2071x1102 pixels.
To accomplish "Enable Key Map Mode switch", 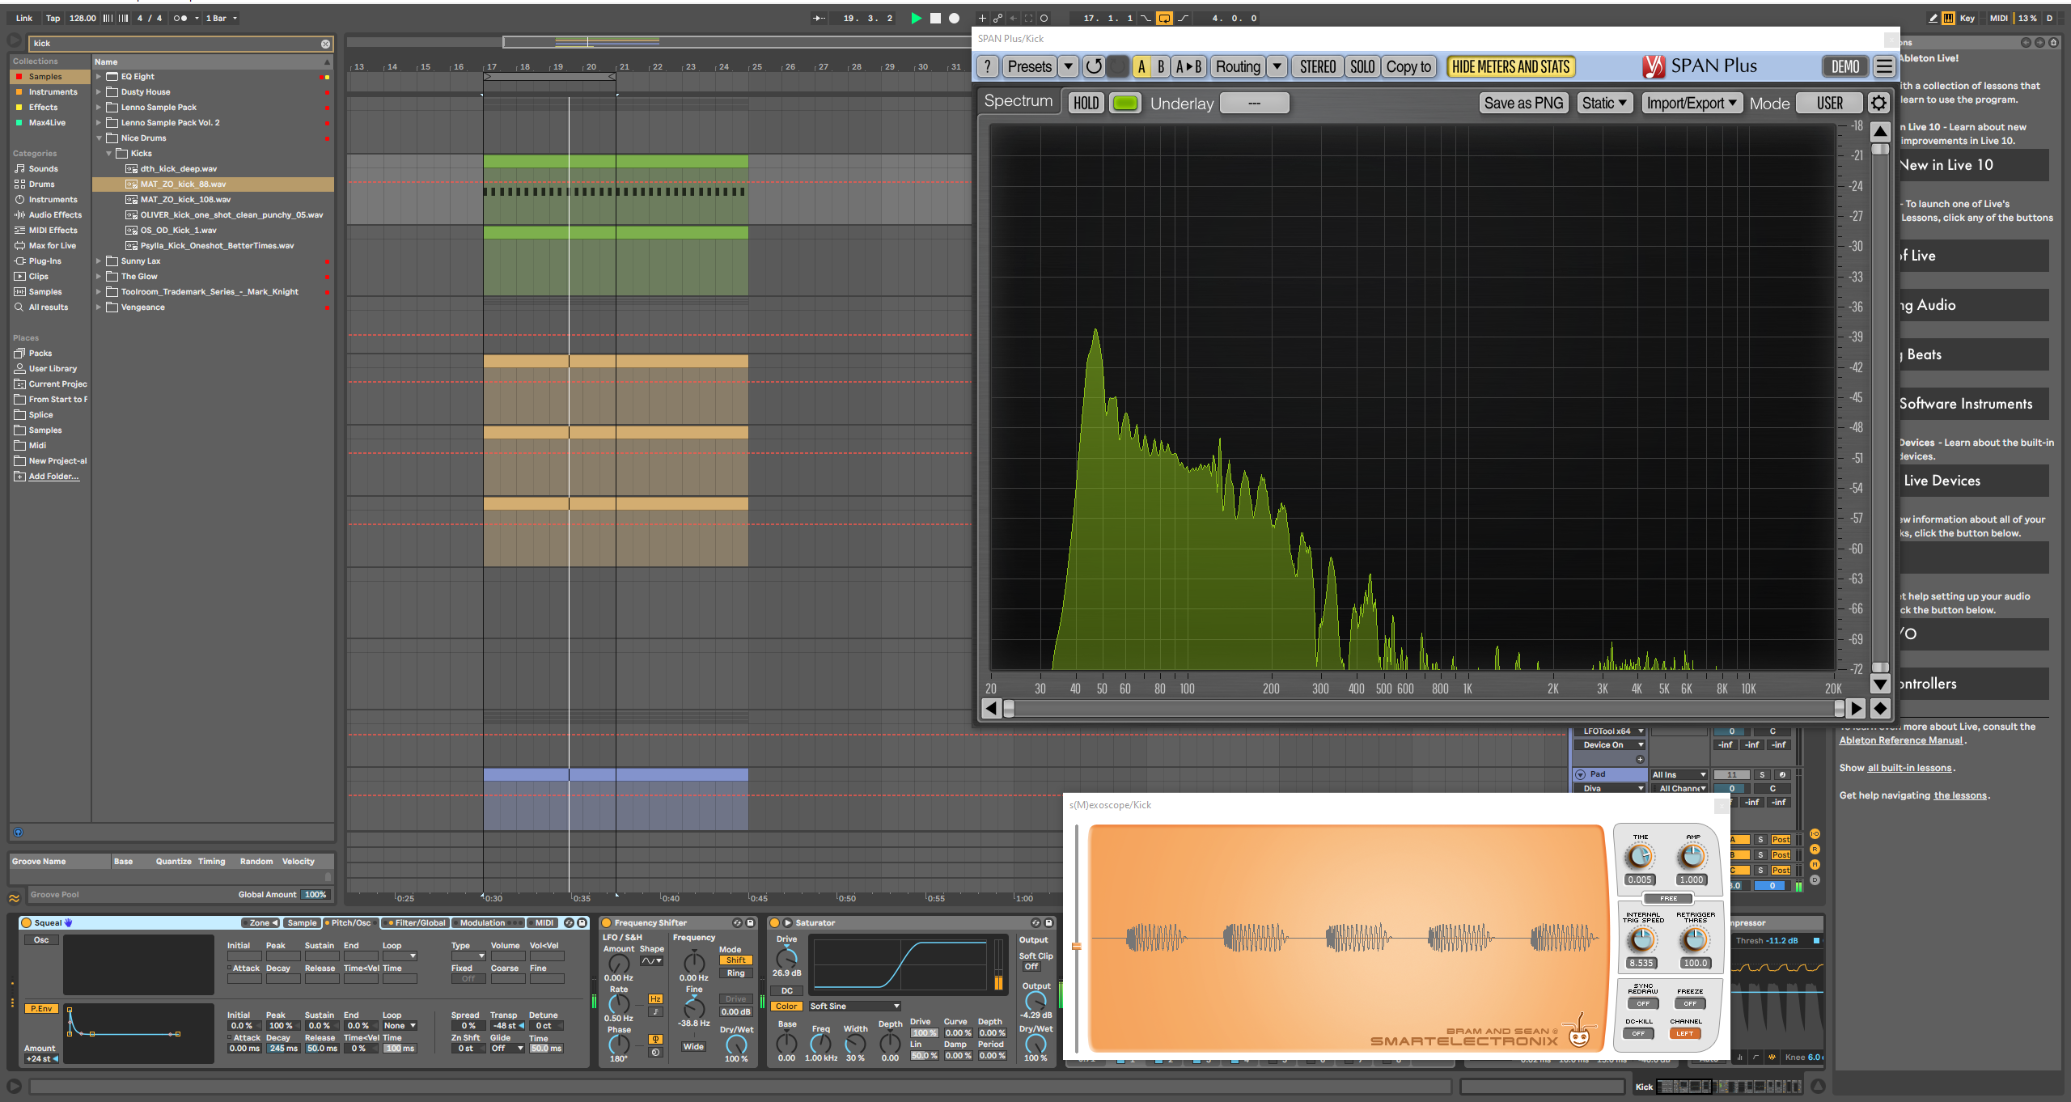I will (1967, 18).
